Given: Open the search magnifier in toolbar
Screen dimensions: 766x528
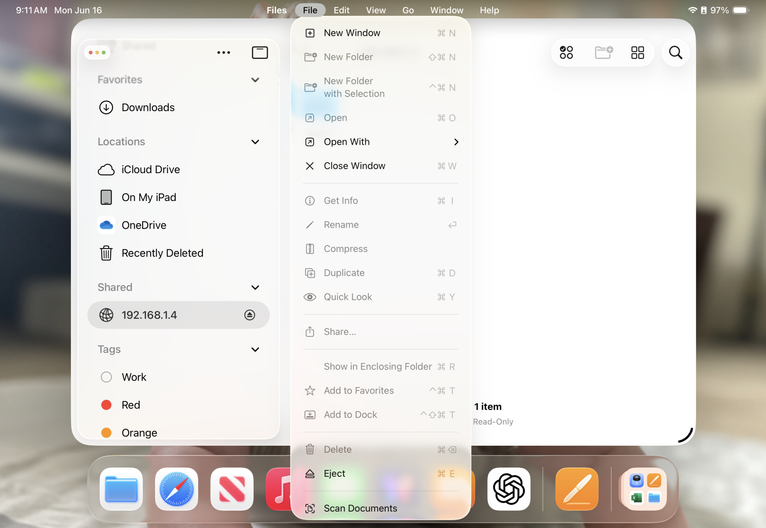Looking at the screenshot, I should click(675, 52).
